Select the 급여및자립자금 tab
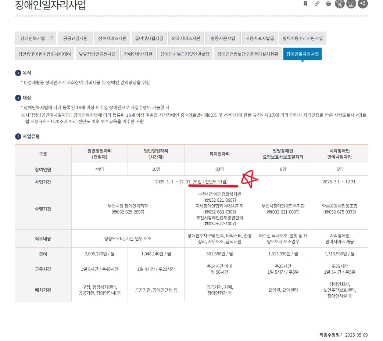The width and height of the screenshot is (383, 341). click(x=149, y=38)
